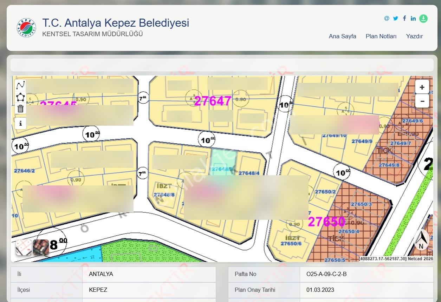This screenshot has width=441, height=302.
Task: Zoom out with the minus button
Action: [422, 101]
